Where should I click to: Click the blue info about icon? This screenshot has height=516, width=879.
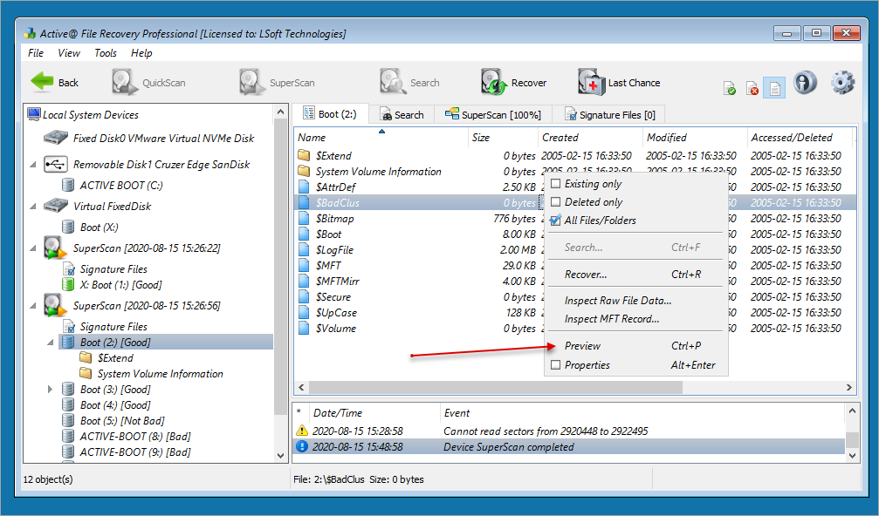pyautogui.click(x=805, y=83)
